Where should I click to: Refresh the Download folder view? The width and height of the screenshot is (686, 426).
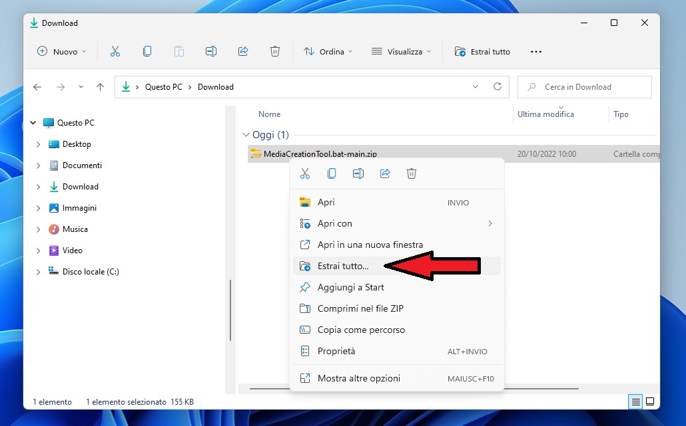pos(498,86)
